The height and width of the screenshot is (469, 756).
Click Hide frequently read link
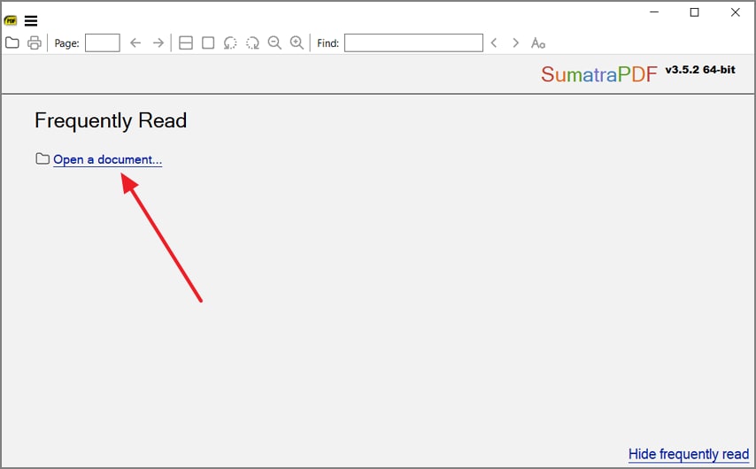689,454
